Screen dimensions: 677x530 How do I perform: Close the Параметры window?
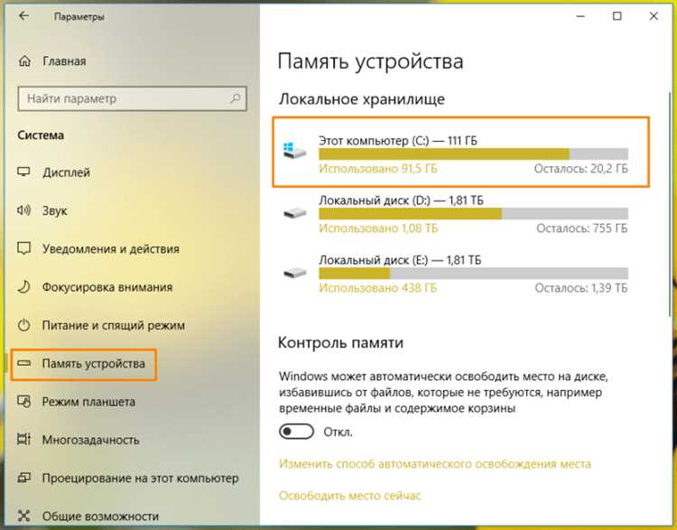tap(654, 16)
